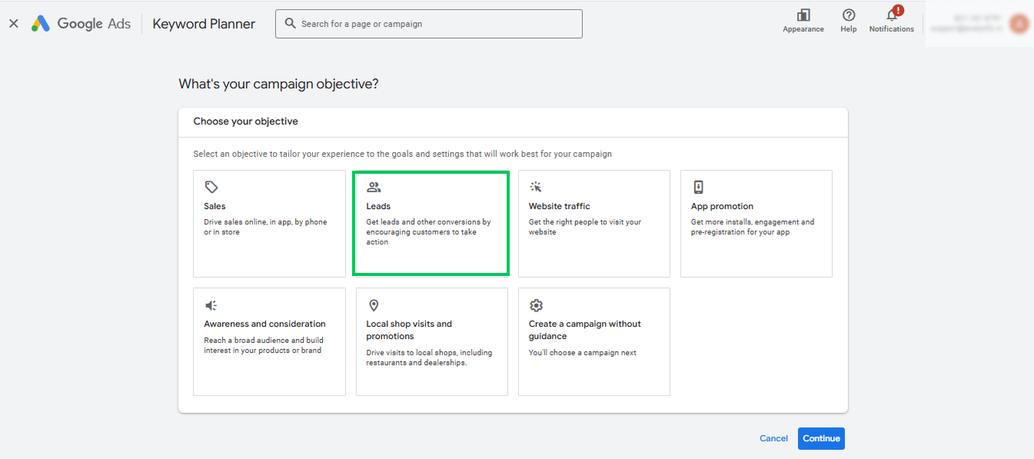
Task: Choose the App promotion objective card
Action: [756, 224]
